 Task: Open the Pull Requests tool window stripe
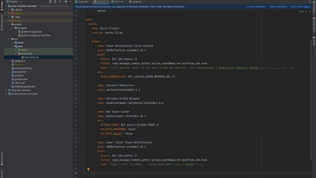[2, 22]
